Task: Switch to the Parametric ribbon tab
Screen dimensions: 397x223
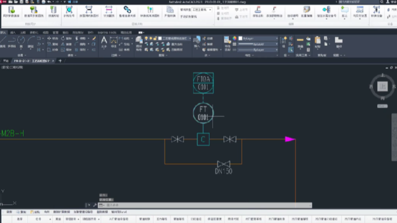Action: click(34, 32)
